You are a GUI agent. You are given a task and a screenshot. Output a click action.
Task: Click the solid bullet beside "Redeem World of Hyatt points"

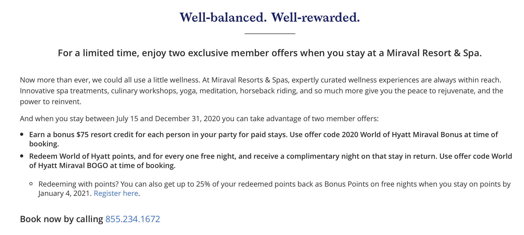tap(22, 156)
